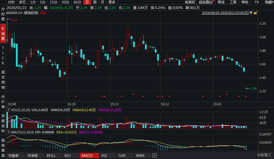Click the 2019/08/26-2020/01/22 date range link
This screenshot has height=159, width=274.
[x=225, y=13]
